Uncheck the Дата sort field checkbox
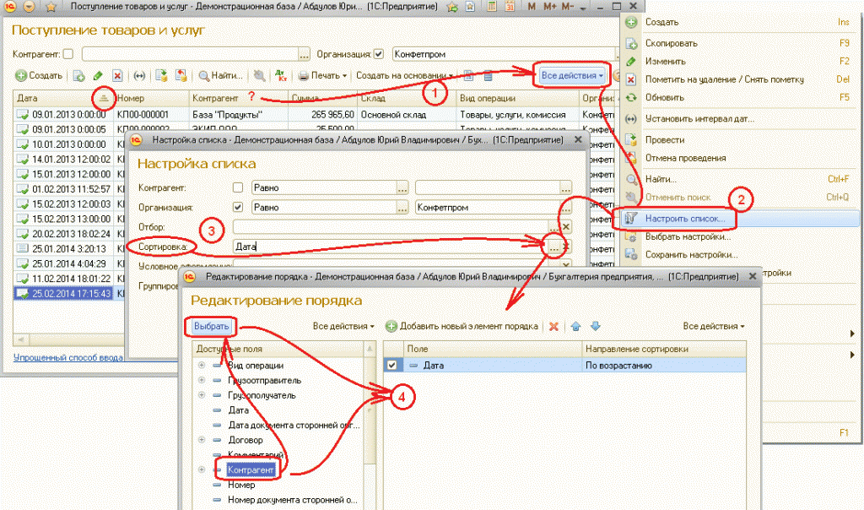This screenshot has width=864, height=510. click(x=391, y=366)
